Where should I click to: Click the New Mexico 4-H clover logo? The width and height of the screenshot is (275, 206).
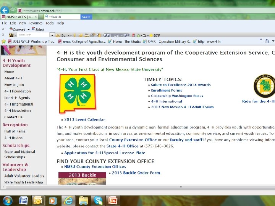(x=78, y=94)
